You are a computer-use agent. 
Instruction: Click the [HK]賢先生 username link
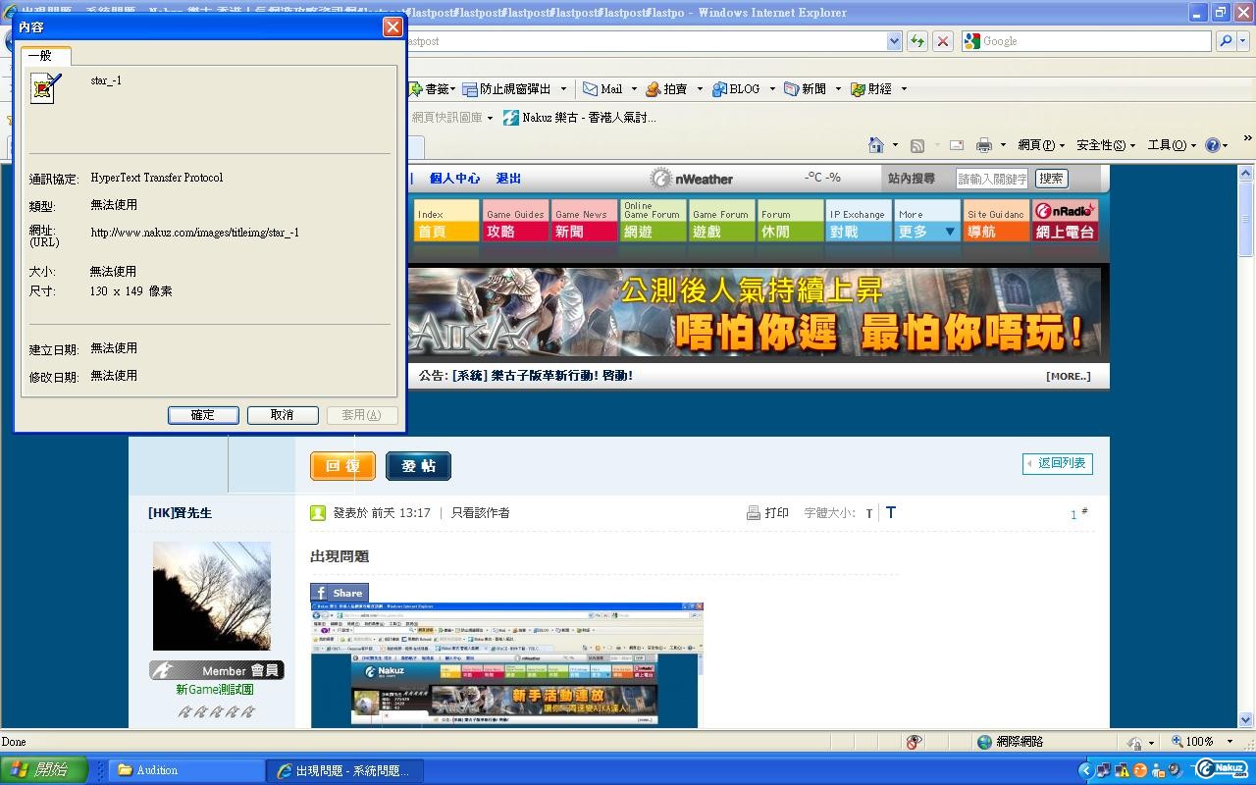pos(180,513)
